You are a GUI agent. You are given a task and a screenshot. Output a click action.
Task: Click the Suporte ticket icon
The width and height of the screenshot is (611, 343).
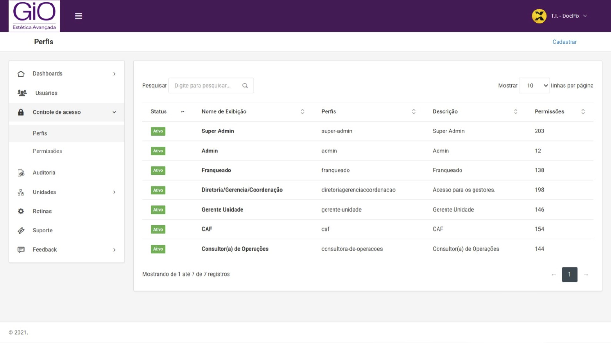[21, 231]
